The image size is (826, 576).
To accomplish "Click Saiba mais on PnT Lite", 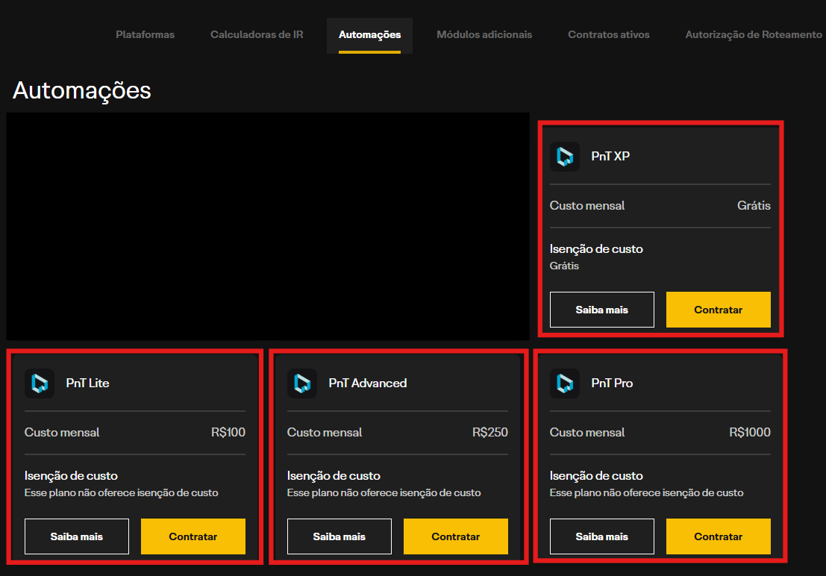I will (77, 536).
